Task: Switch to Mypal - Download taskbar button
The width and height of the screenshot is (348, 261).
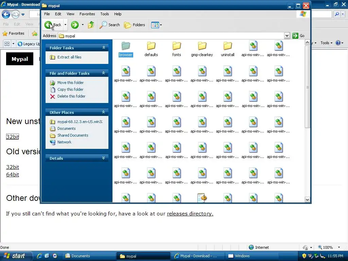Action: [x=198, y=256]
